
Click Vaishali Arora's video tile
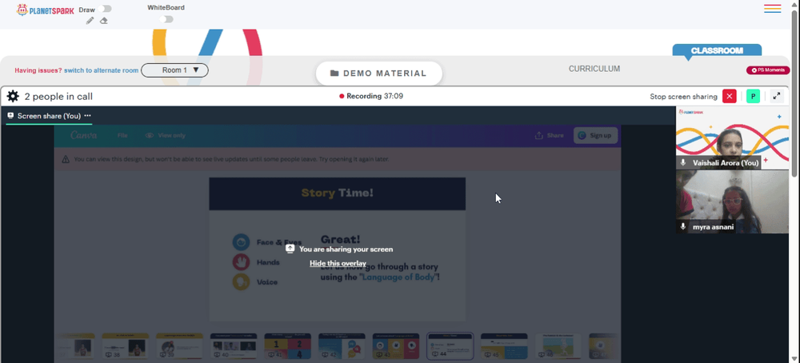pyautogui.click(x=733, y=138)
